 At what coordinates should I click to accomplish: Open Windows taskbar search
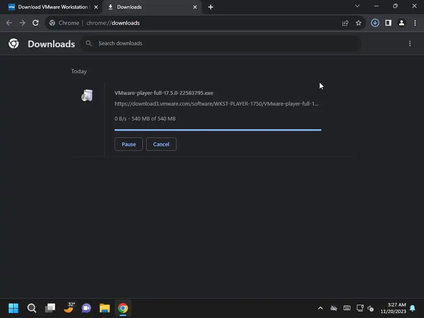pos(31,308)
